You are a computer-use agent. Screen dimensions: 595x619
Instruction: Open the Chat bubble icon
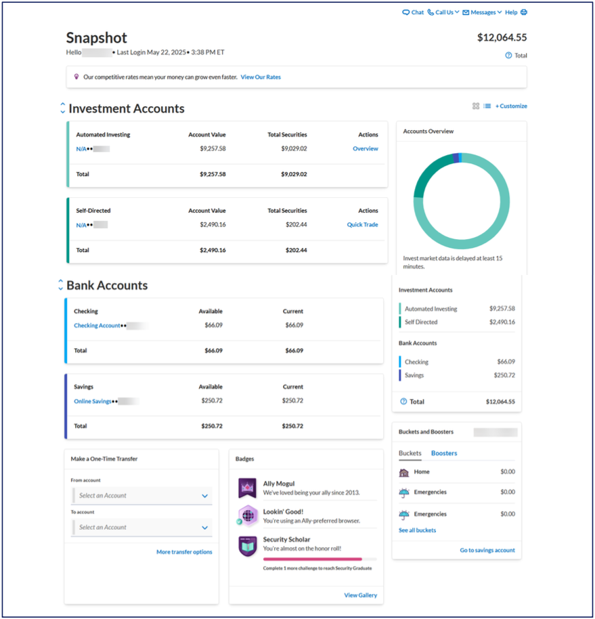tap(405, 12)
